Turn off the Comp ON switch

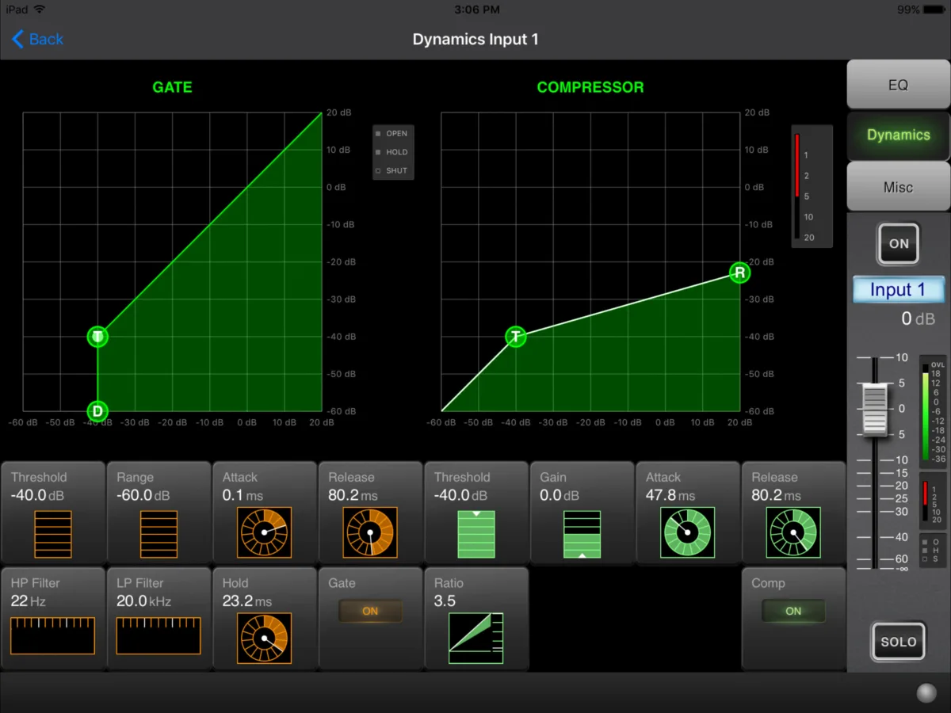(x=793, y=611)
